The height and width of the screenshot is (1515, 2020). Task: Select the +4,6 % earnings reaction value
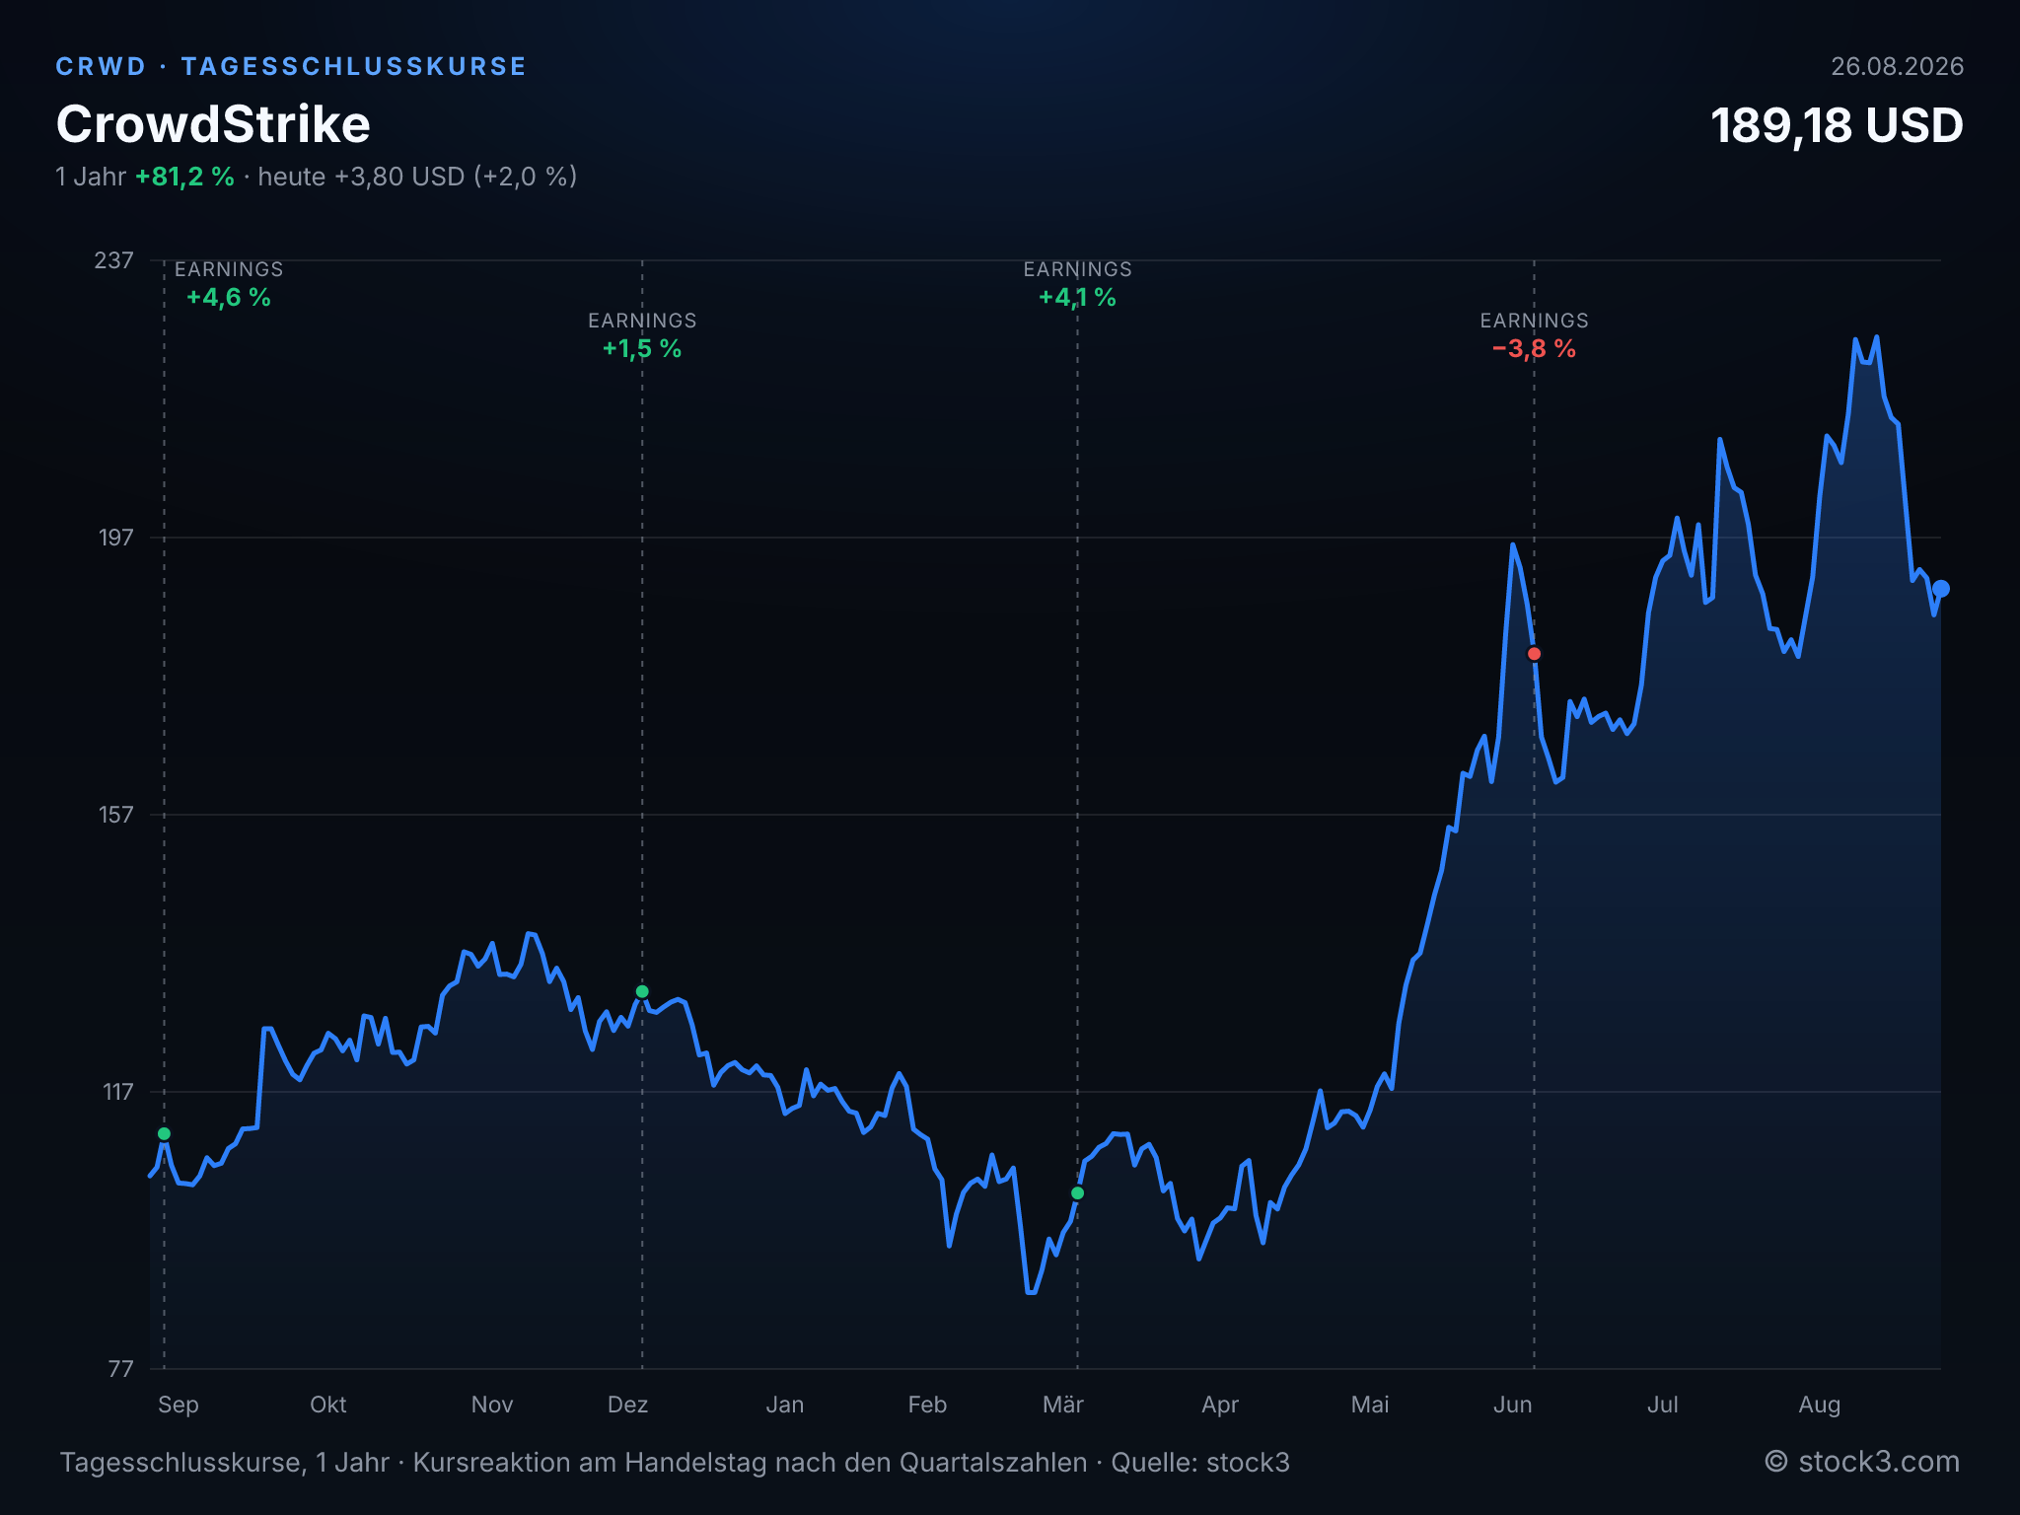229,298
